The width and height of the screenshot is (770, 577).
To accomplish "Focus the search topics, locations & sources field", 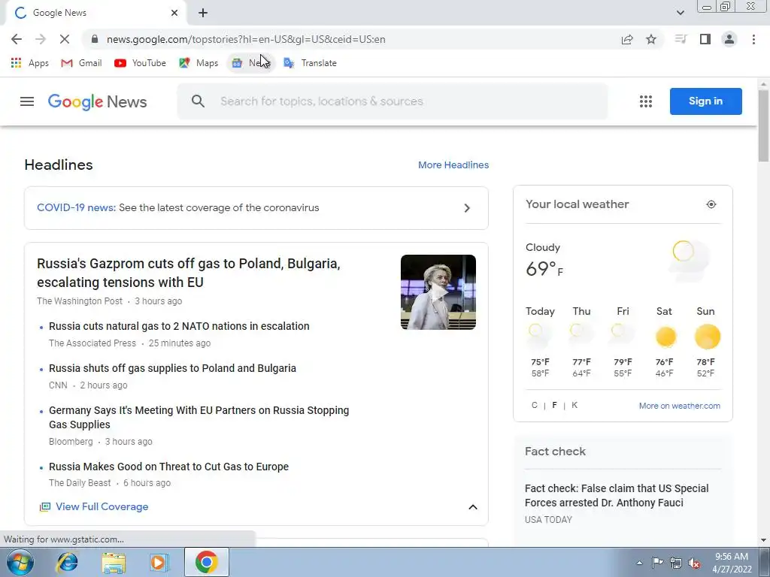I will coord(393,101).
